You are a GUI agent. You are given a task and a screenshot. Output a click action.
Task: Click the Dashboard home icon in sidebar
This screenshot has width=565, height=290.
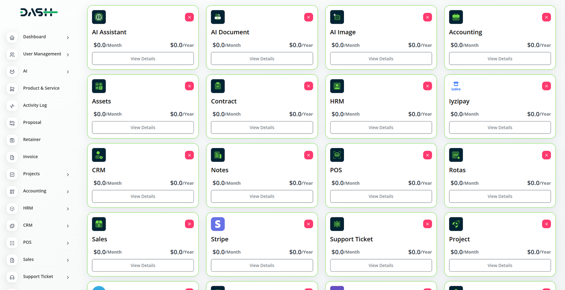(x=12, y=37)
